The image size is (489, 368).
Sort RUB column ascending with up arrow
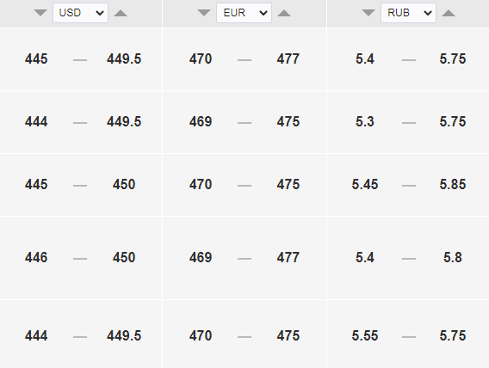coord(449,13)
